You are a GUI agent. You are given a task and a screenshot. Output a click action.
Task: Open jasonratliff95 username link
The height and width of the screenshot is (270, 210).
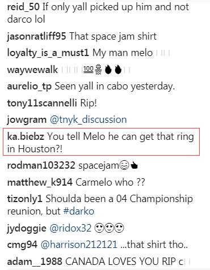[x=36, y=36]
